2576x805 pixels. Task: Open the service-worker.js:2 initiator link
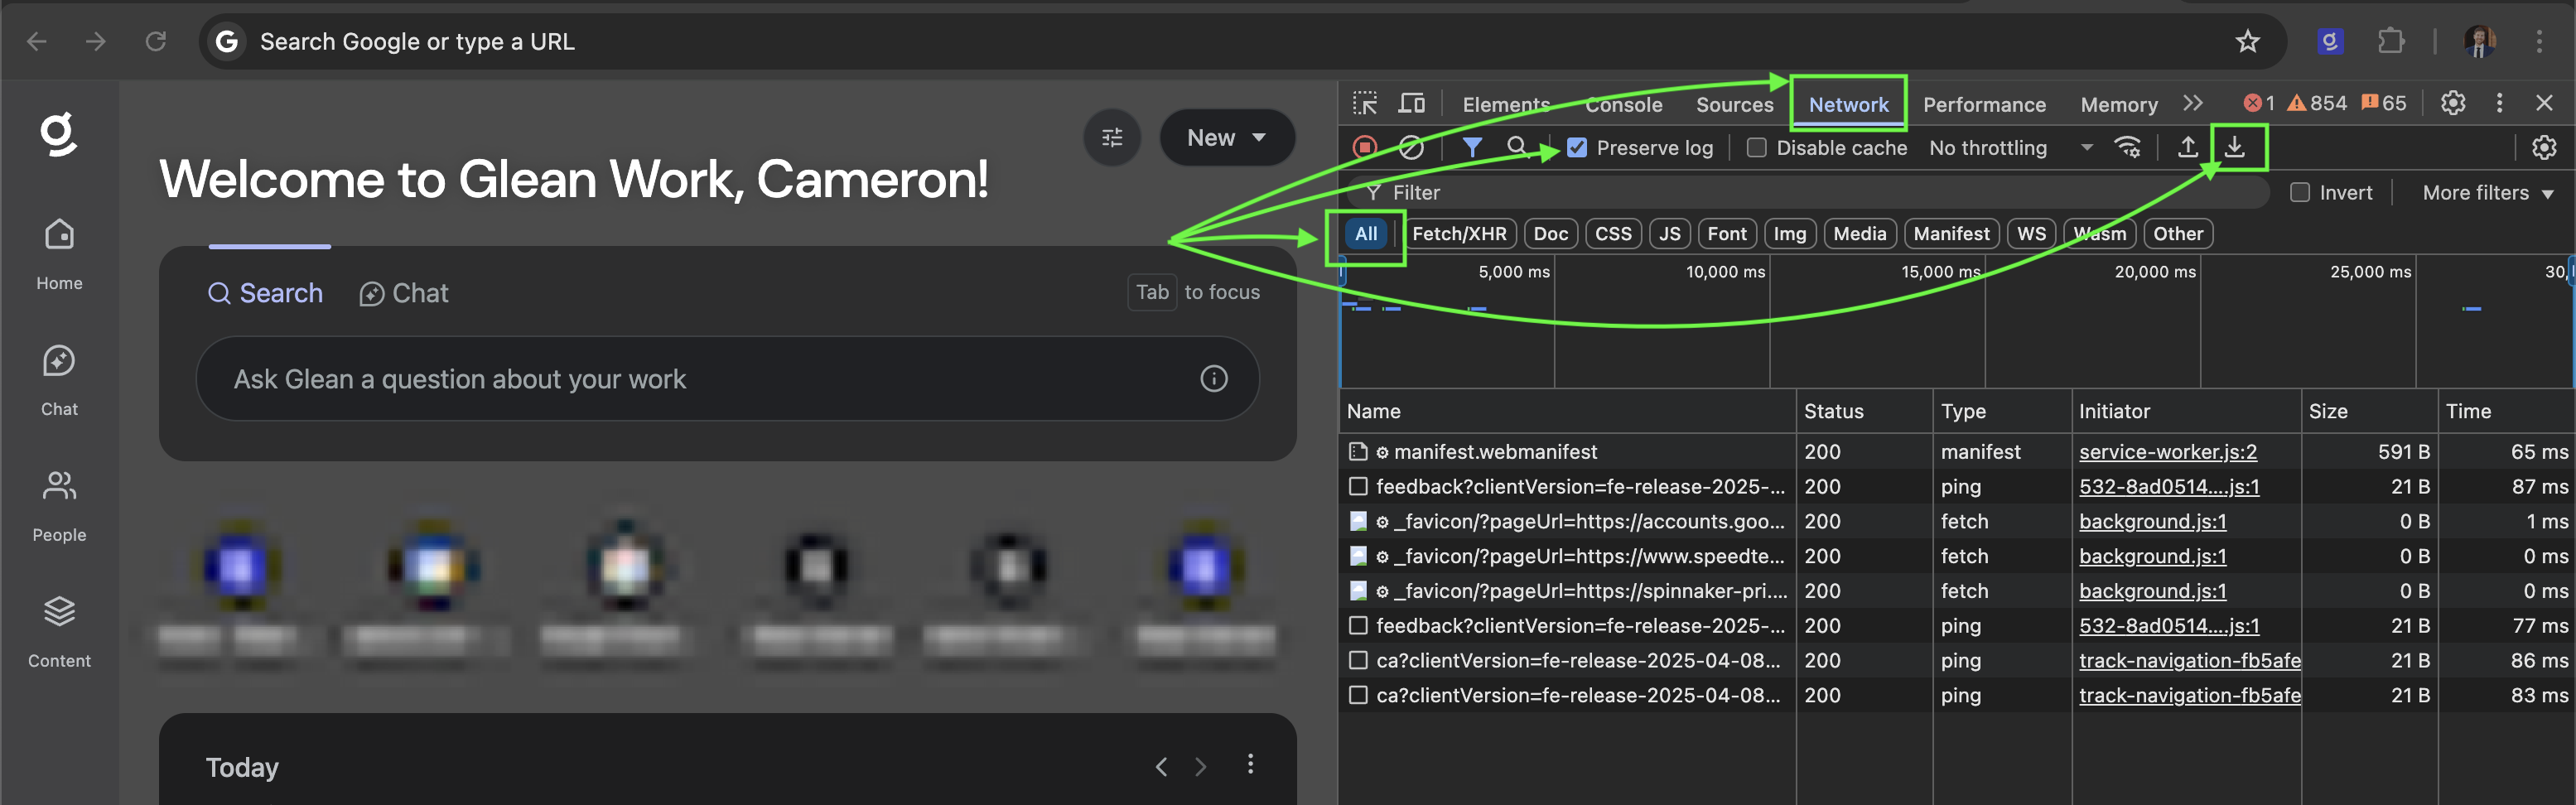point(2167,452)
